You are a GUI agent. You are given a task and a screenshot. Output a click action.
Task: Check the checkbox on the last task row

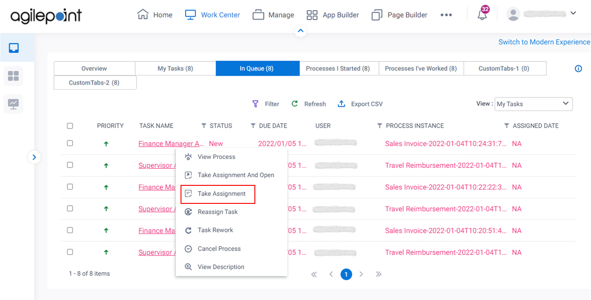point(70,252)
